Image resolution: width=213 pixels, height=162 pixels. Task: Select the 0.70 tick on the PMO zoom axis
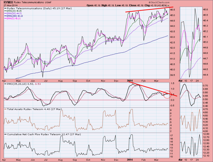205,86
